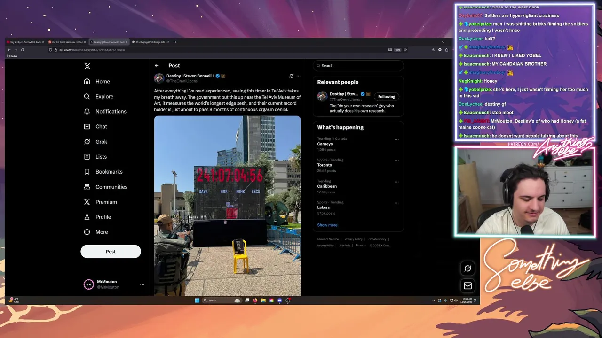Click the Bookmarks icon in sidebar
Viewport: 602px width, 338px height.
[x=87, y=172]
